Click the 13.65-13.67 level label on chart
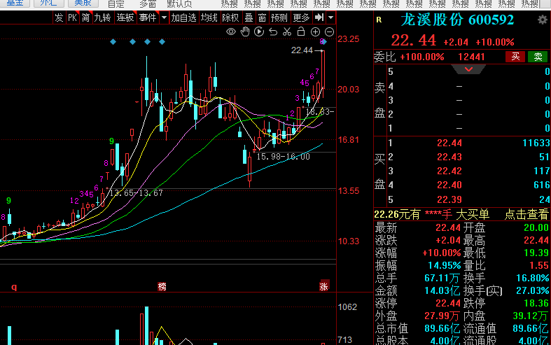The height and width of the screenshot is (345, 551). (136, 193)
